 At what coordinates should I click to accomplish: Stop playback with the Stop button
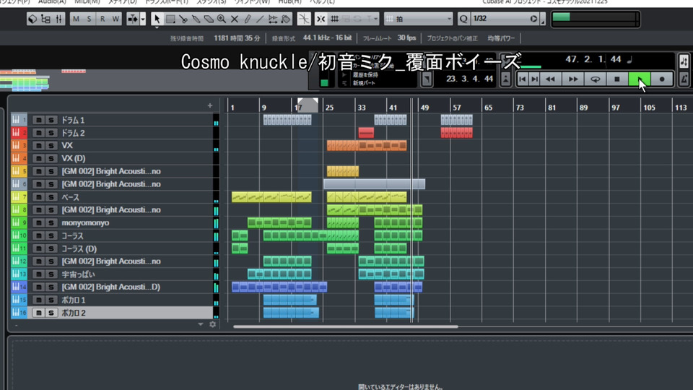coord(617,79)
